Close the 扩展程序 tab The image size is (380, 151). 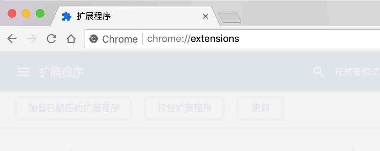point(205,17)
